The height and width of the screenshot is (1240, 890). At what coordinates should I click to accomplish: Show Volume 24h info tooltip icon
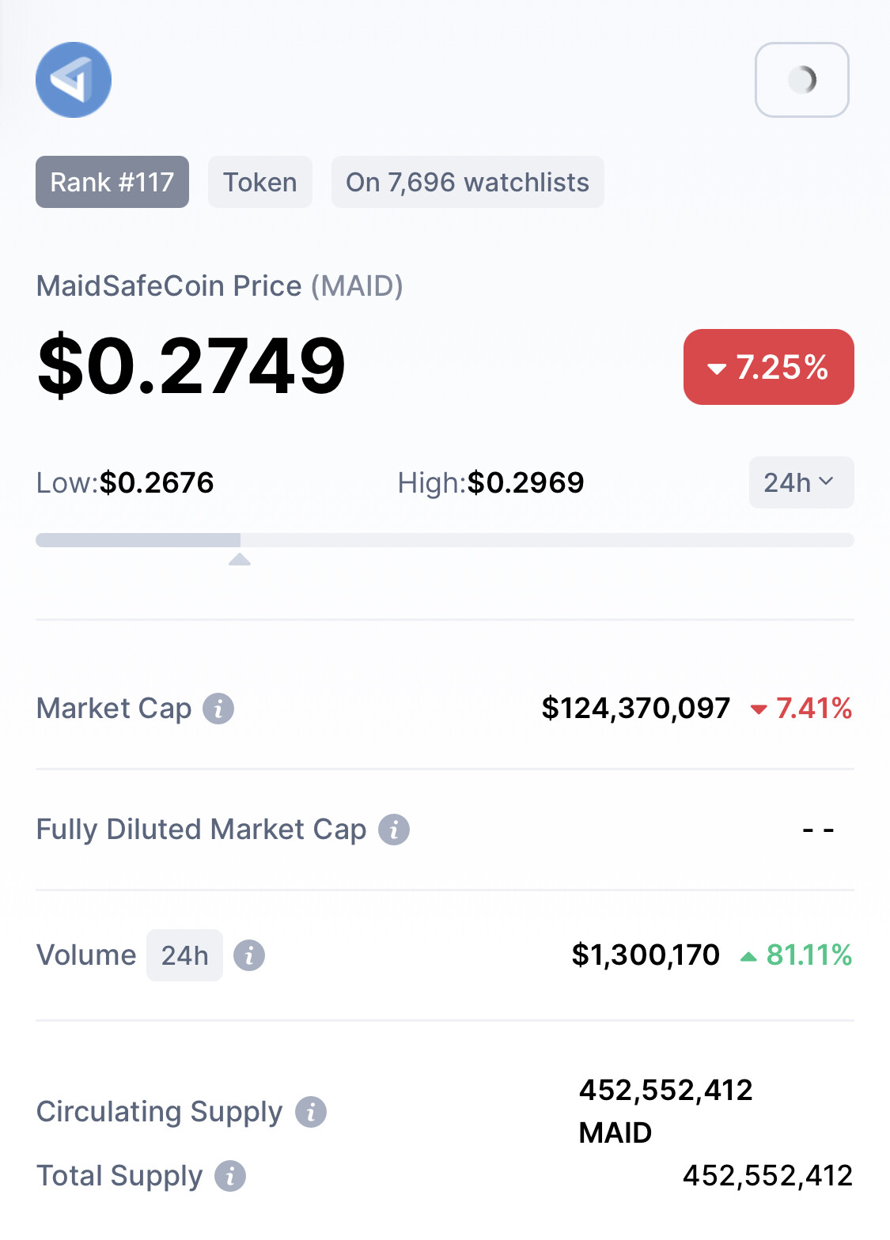(x=249, y=955)
